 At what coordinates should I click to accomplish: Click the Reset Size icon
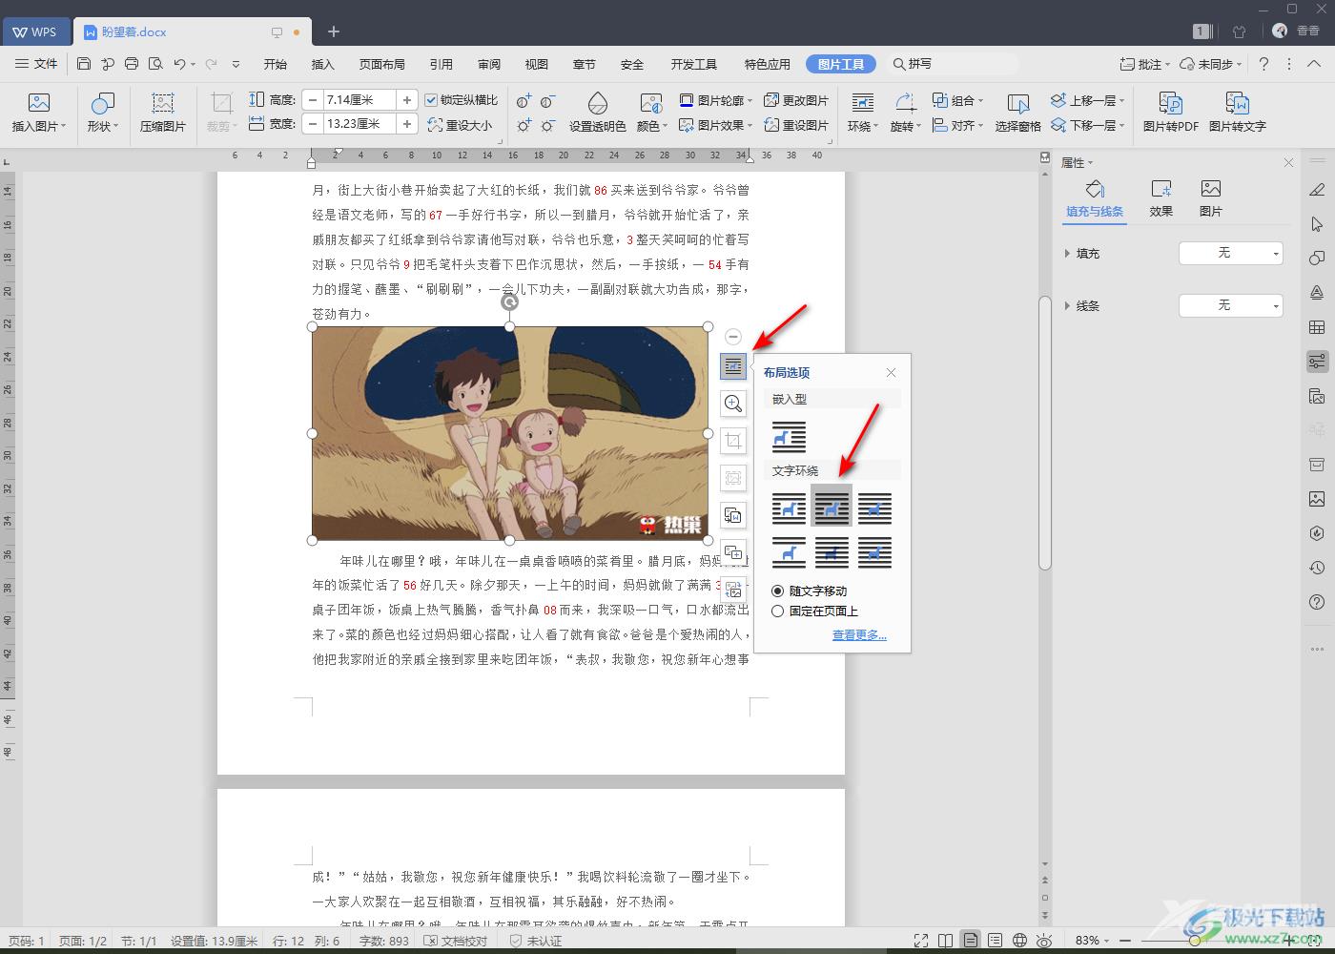[460, 124]
